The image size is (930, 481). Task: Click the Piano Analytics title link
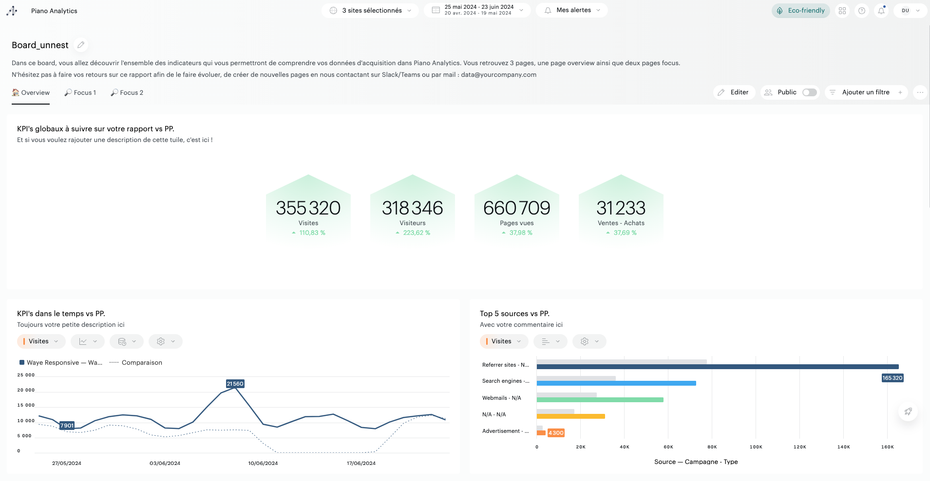coord(54,11)
